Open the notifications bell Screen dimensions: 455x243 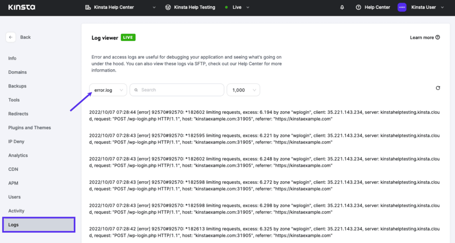point(342,8)
